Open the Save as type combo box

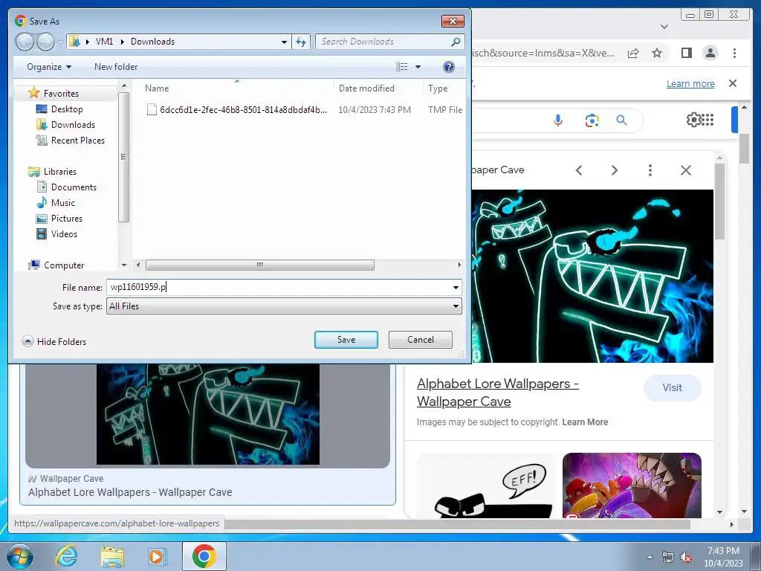click(x=284, y=306)
